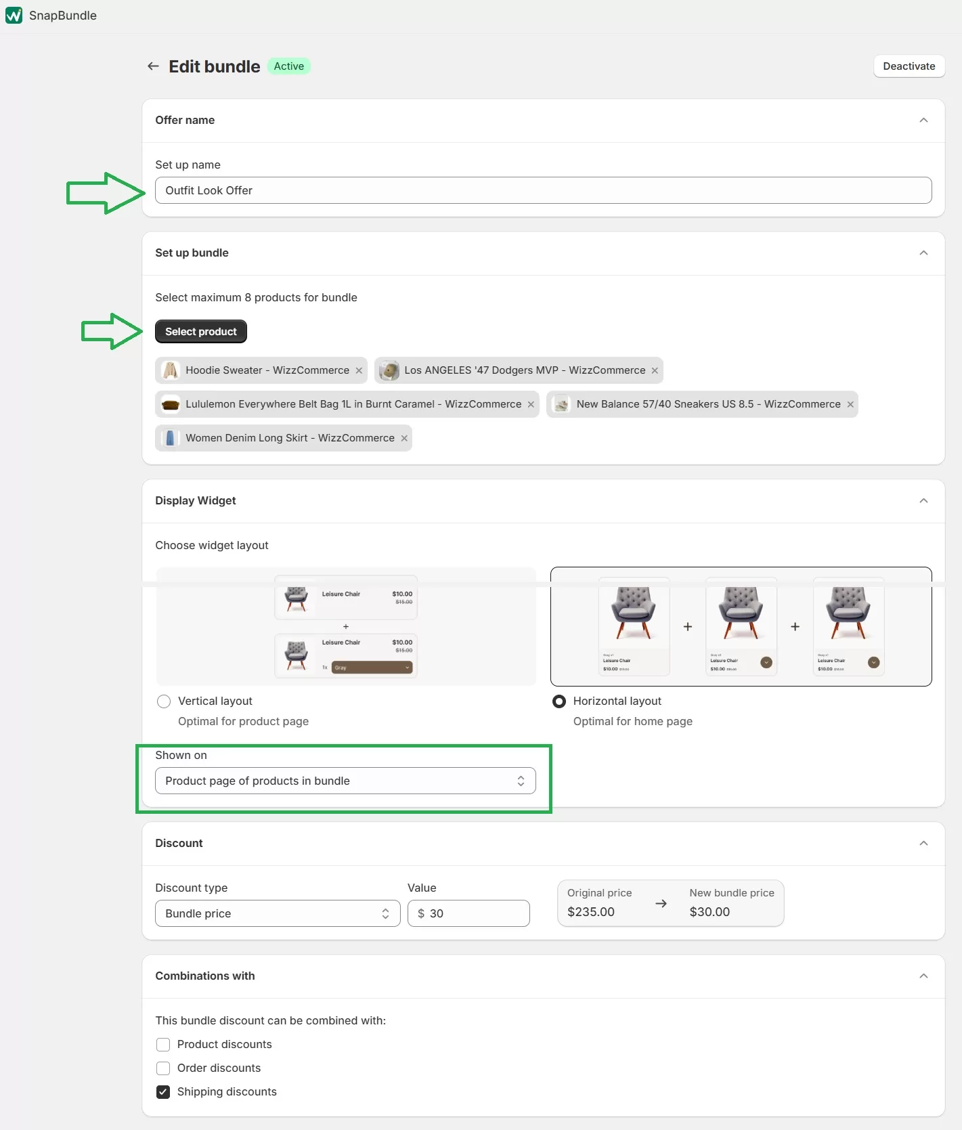Collapse the Display Widget section
The height and width of the screenshot is (1130, 962).
pyautogui.click(x=923, y=501)
